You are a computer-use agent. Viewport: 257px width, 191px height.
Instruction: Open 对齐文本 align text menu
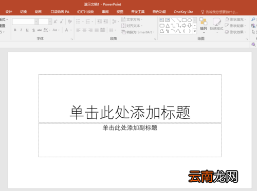pyautogui.click(x=132, y=26)
